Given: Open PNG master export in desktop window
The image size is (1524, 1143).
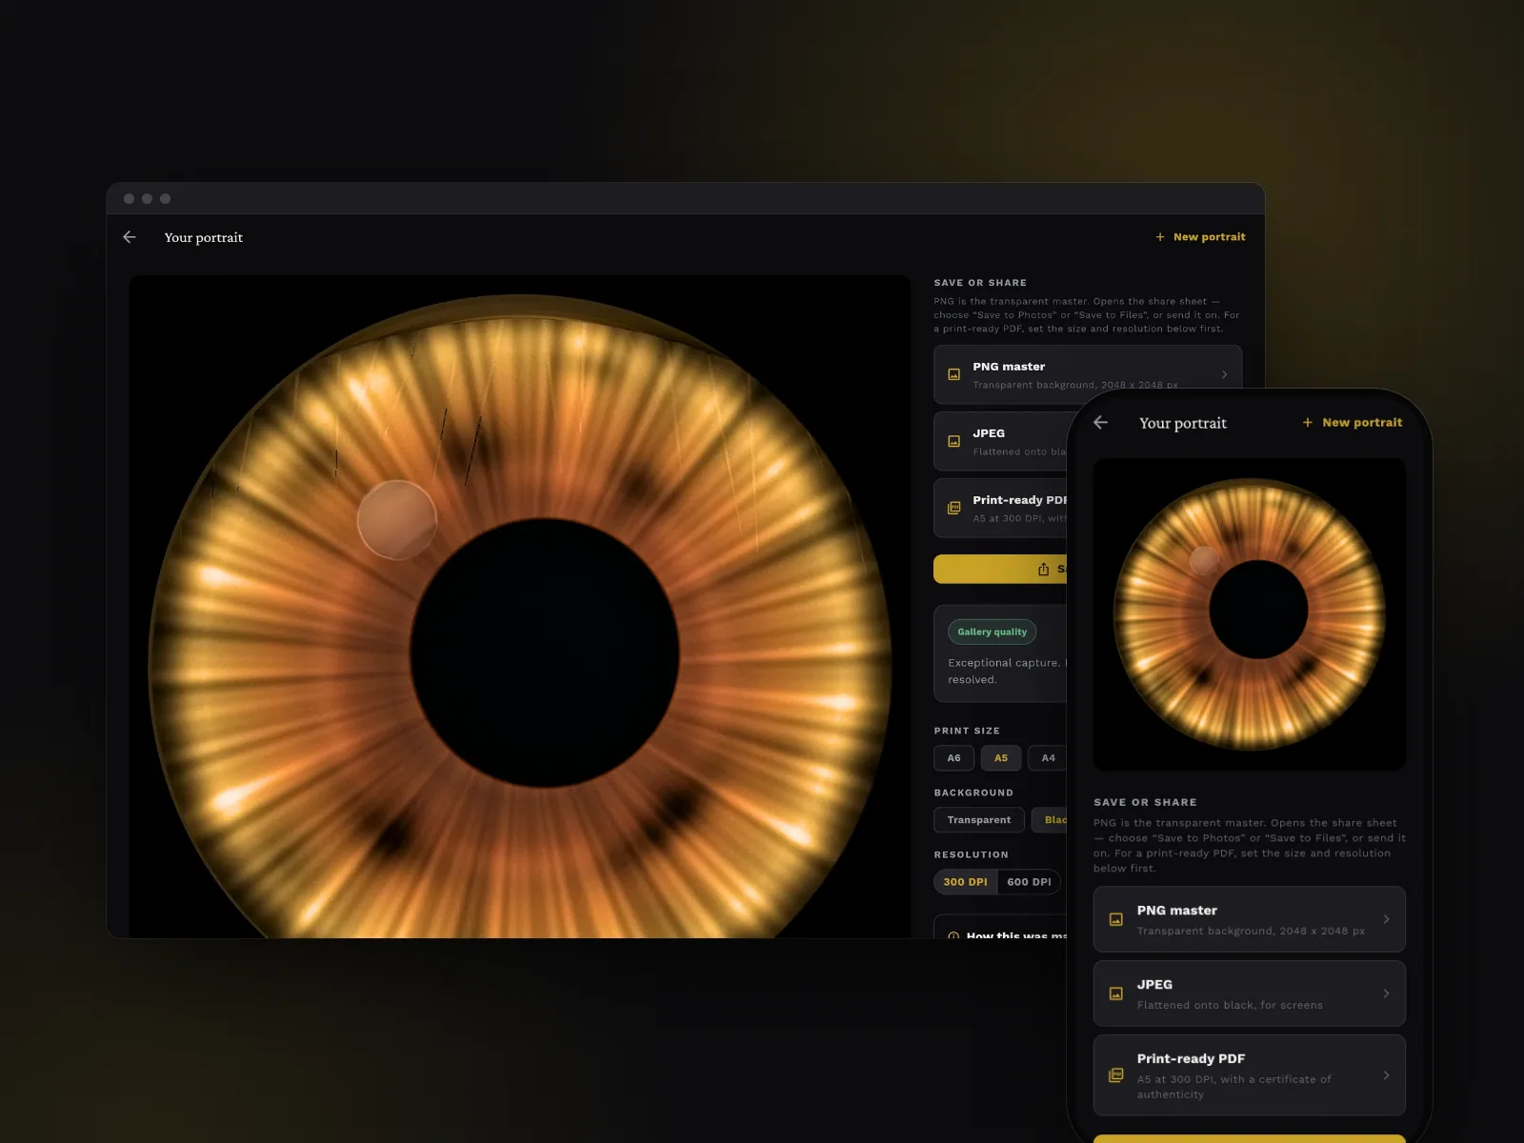Looking at the screenshot, I should 1088,375.
